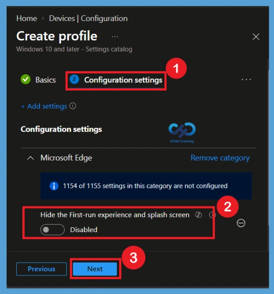The height and width of the screenshot is (294, 274).
Task: Click Hide the First-run experience and splash screen text
Action: [x=115, y=215]
